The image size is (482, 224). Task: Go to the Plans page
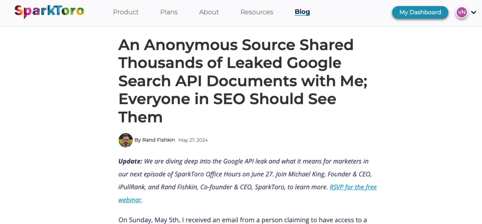169,12
